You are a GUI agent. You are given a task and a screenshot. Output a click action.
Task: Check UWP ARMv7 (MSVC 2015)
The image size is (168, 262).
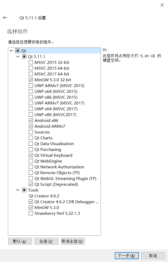pos(31,86)
